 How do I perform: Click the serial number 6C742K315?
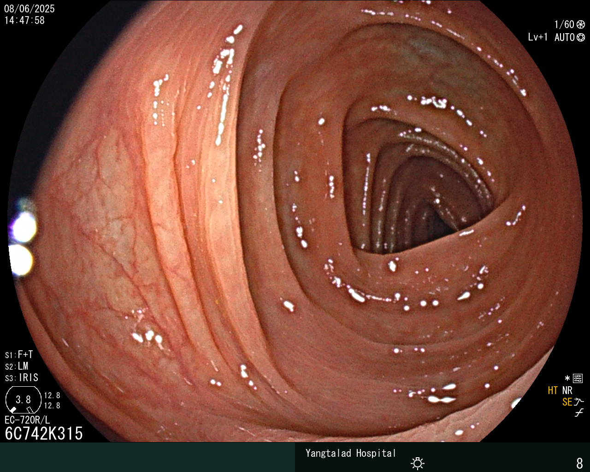[x=44, y=434]
